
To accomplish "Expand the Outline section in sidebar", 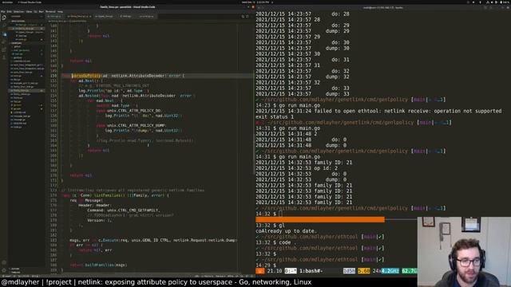I will tap(15, 269).
